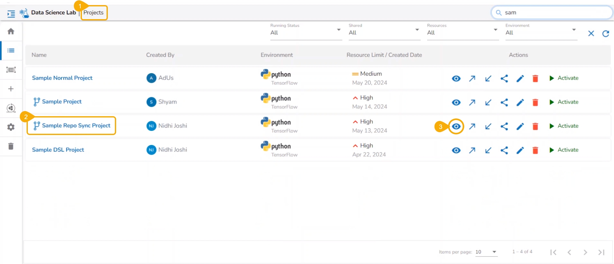Screen dimensions: 614x264
Task: Push Sample Repo Sync Project using up-right arrow
Action: pos(472,126)
